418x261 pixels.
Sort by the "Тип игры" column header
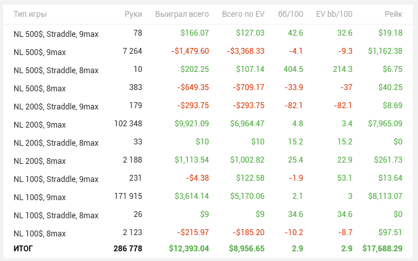pos(30,14)
